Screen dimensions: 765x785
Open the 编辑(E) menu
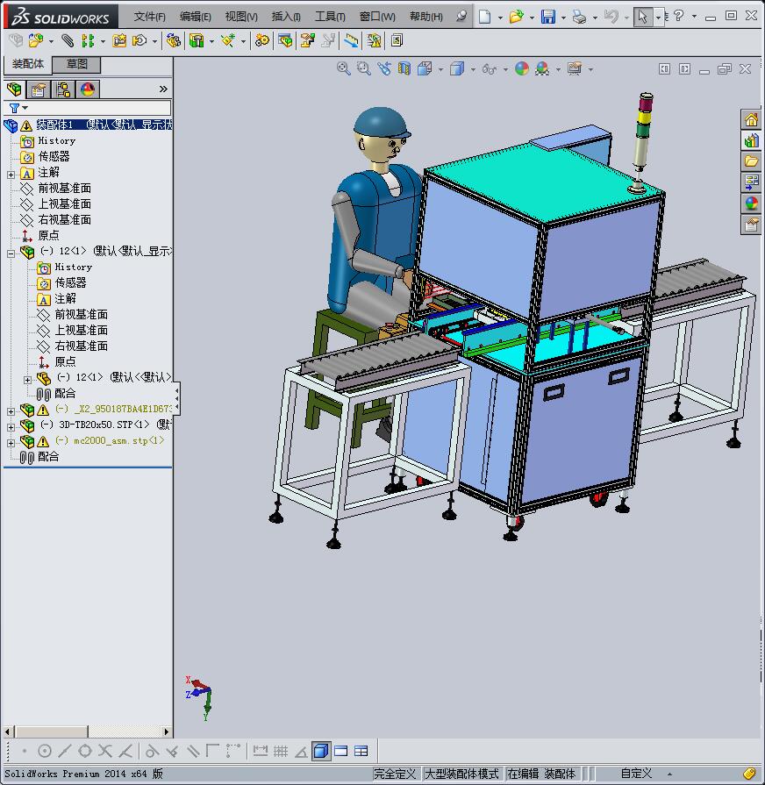(x=196, y=17)
